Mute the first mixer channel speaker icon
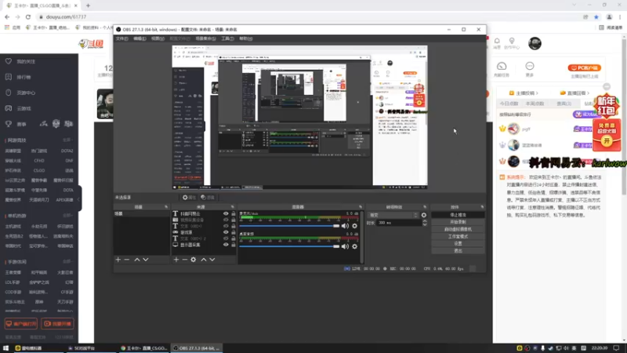Viewport: 627px width, 353px height. click(x=345, y=226)
